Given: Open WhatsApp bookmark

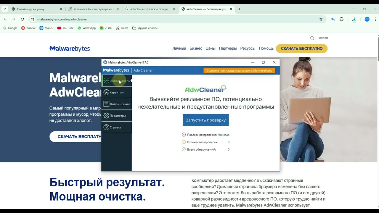Looking at the screenshot, I should (x=86, y=28).
